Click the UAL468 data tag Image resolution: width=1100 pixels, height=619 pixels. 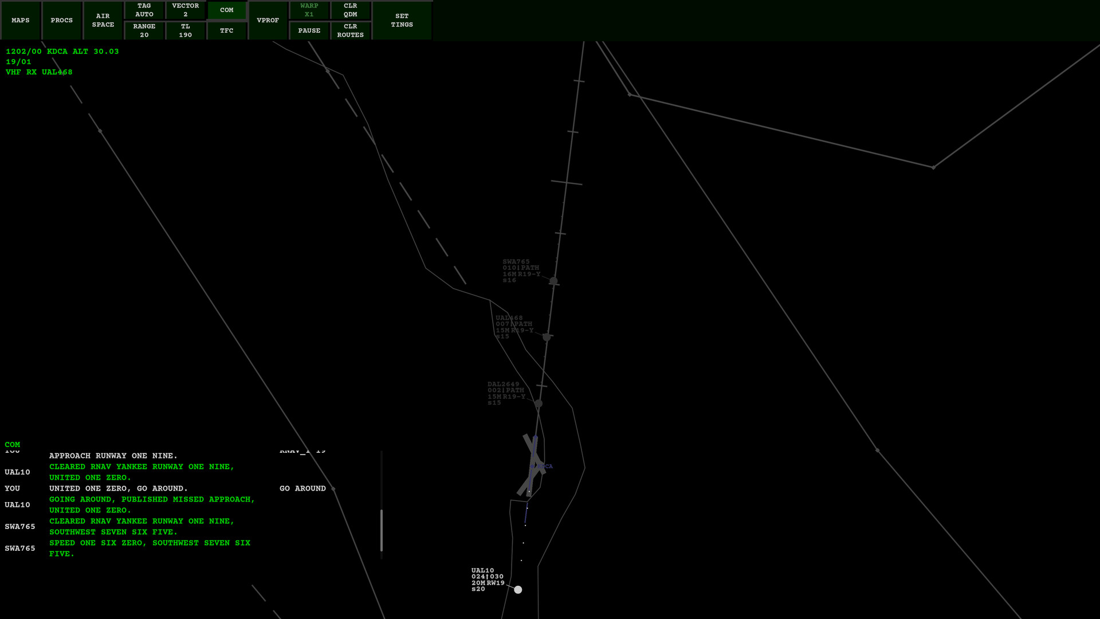click(x=514, y=327)
